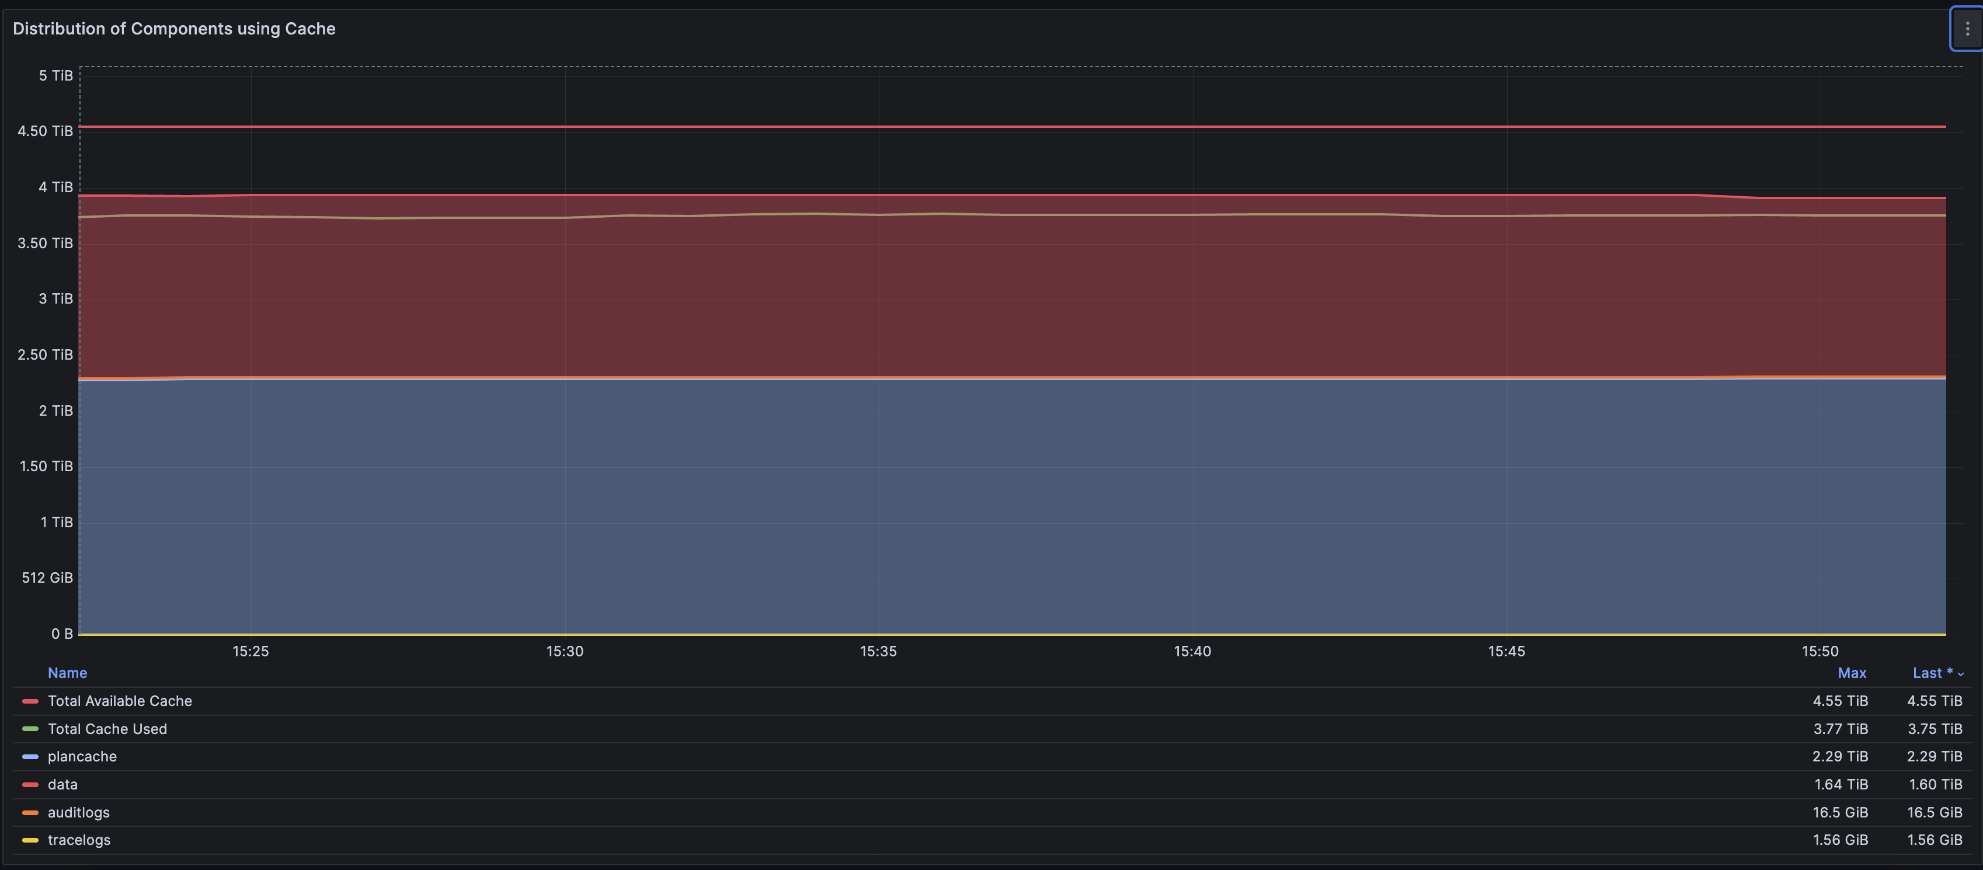This screenshot has height=870, width=1983.
Task: Open color picker for tracelogs swatch
Action: click(30, 840)
